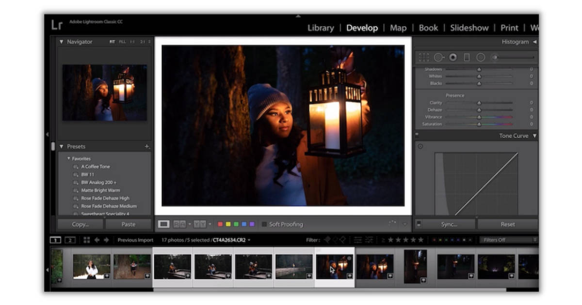
Task: Apply the red color label swatch
Action: [220, 224]
